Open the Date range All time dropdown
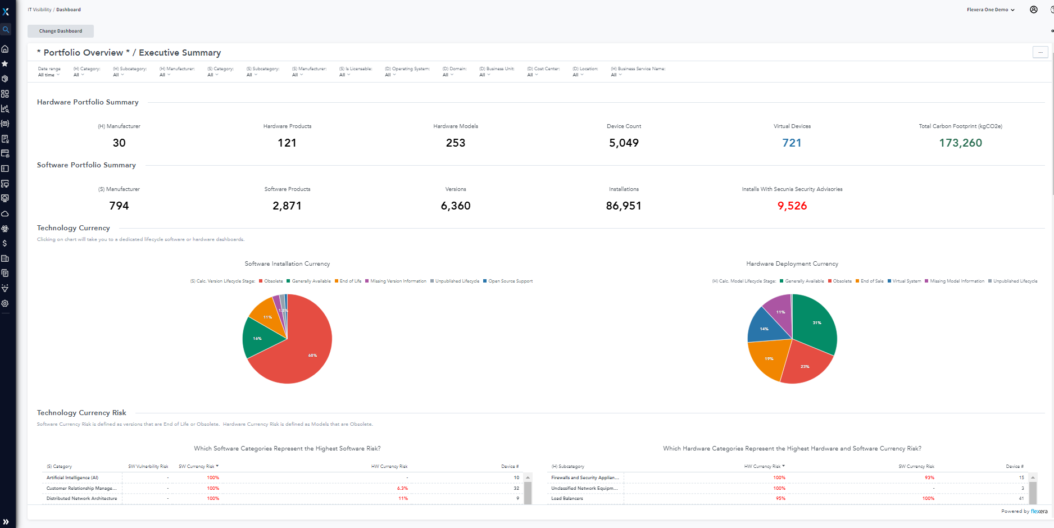Viewport: 1054px width, 528px height. (x=49, y=74)
